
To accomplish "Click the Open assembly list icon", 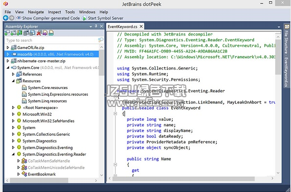I will pos(26,33).
